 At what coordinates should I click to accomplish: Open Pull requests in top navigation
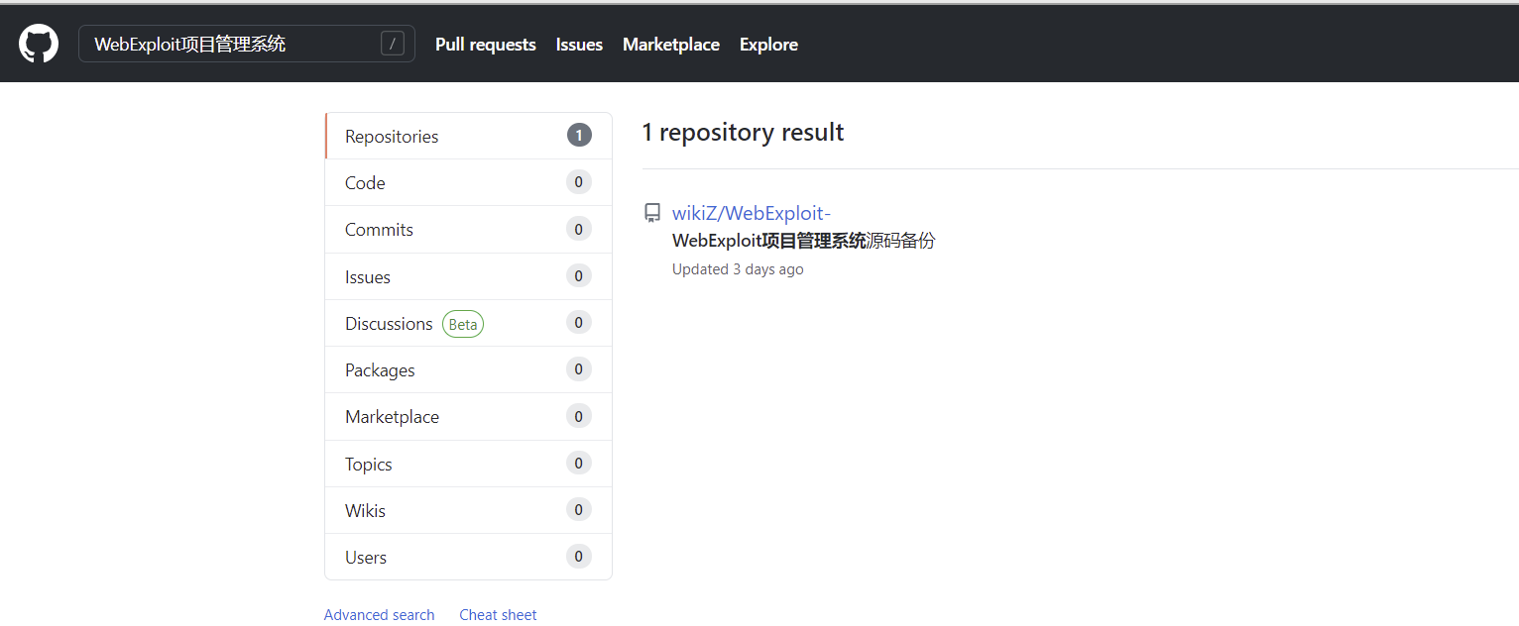point(485,45)
